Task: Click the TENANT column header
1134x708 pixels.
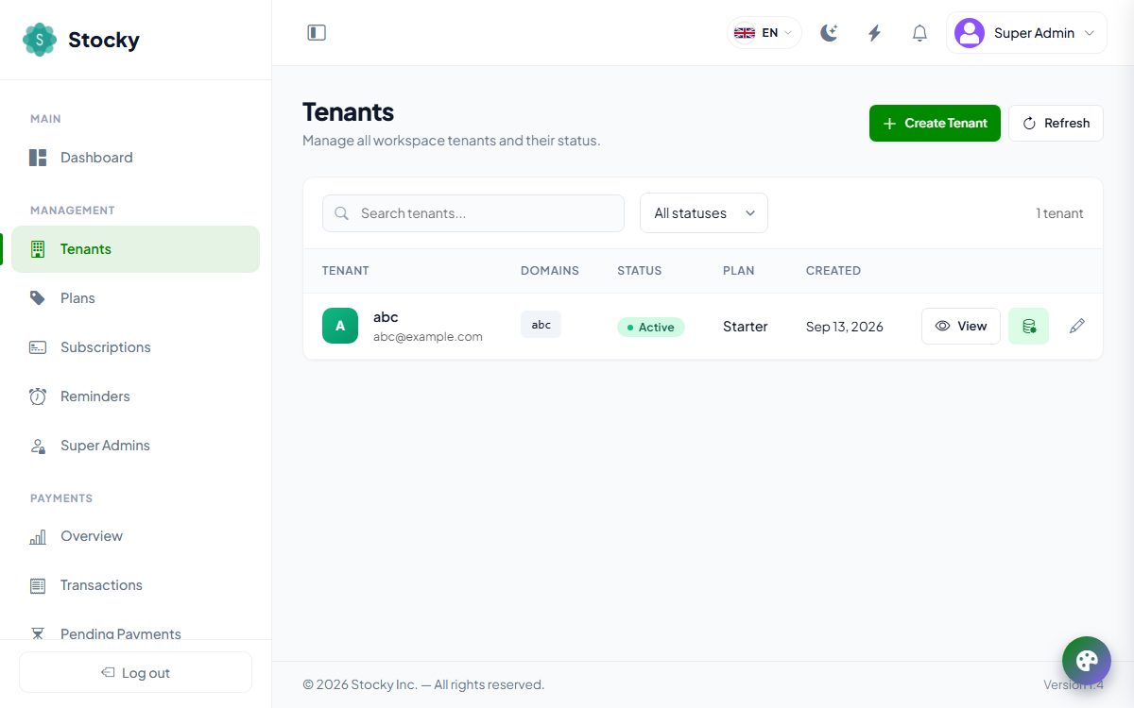Action: pos(346,271)
